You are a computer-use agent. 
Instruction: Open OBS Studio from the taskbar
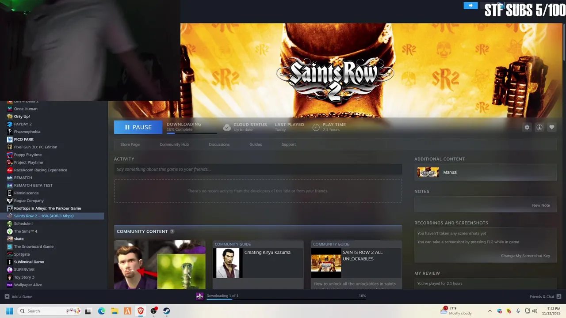[153, 311]
